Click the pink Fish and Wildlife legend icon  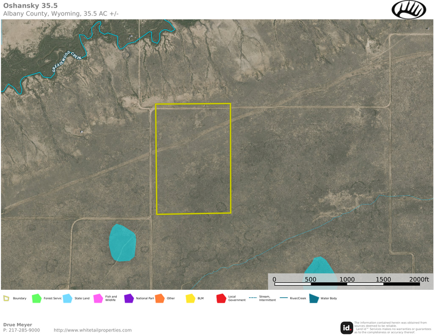coord(97,298)
